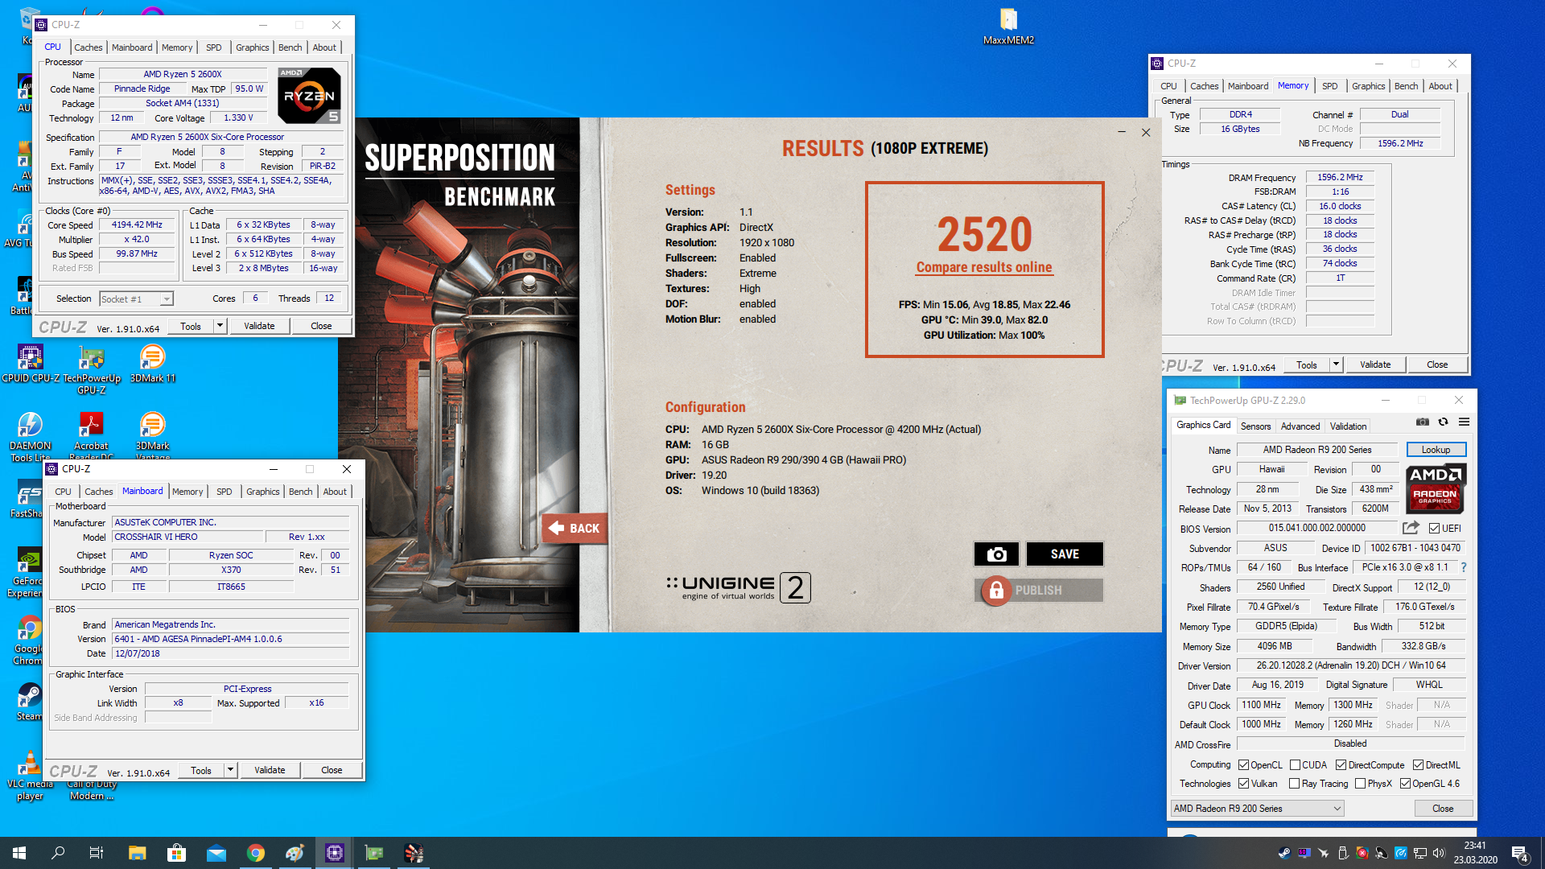Toggle the Ray Tracing checkbox
Screen dimensions: 1545x869
pos(1294,784)
